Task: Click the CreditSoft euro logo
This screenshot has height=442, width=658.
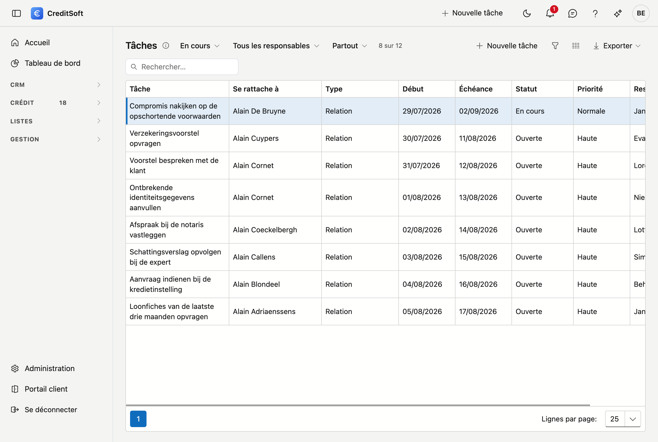Action: (x=37, y=13)
